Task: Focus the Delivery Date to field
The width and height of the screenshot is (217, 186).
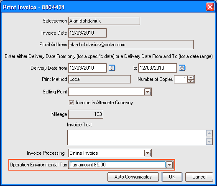Action: (x=158, y=68)
